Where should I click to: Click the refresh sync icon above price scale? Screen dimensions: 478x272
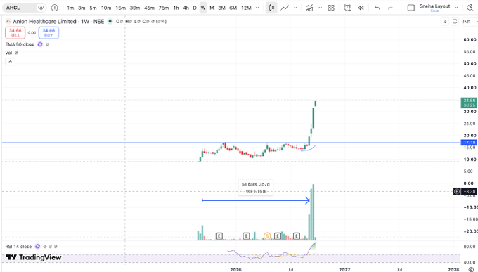[455, 22]
